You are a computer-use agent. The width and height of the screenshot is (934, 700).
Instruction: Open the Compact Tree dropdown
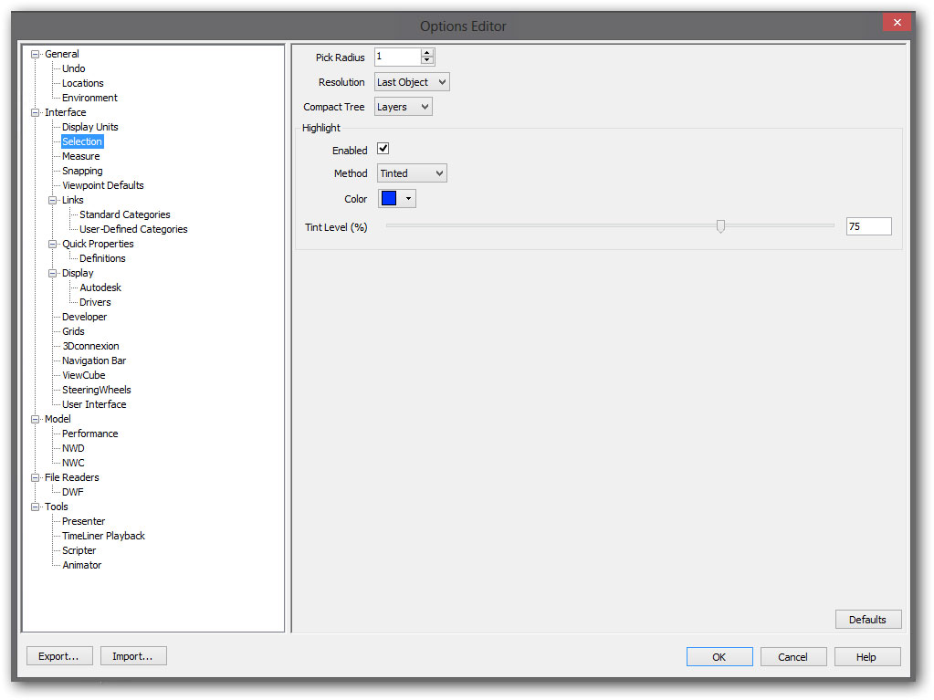click(x=403, y=107)
